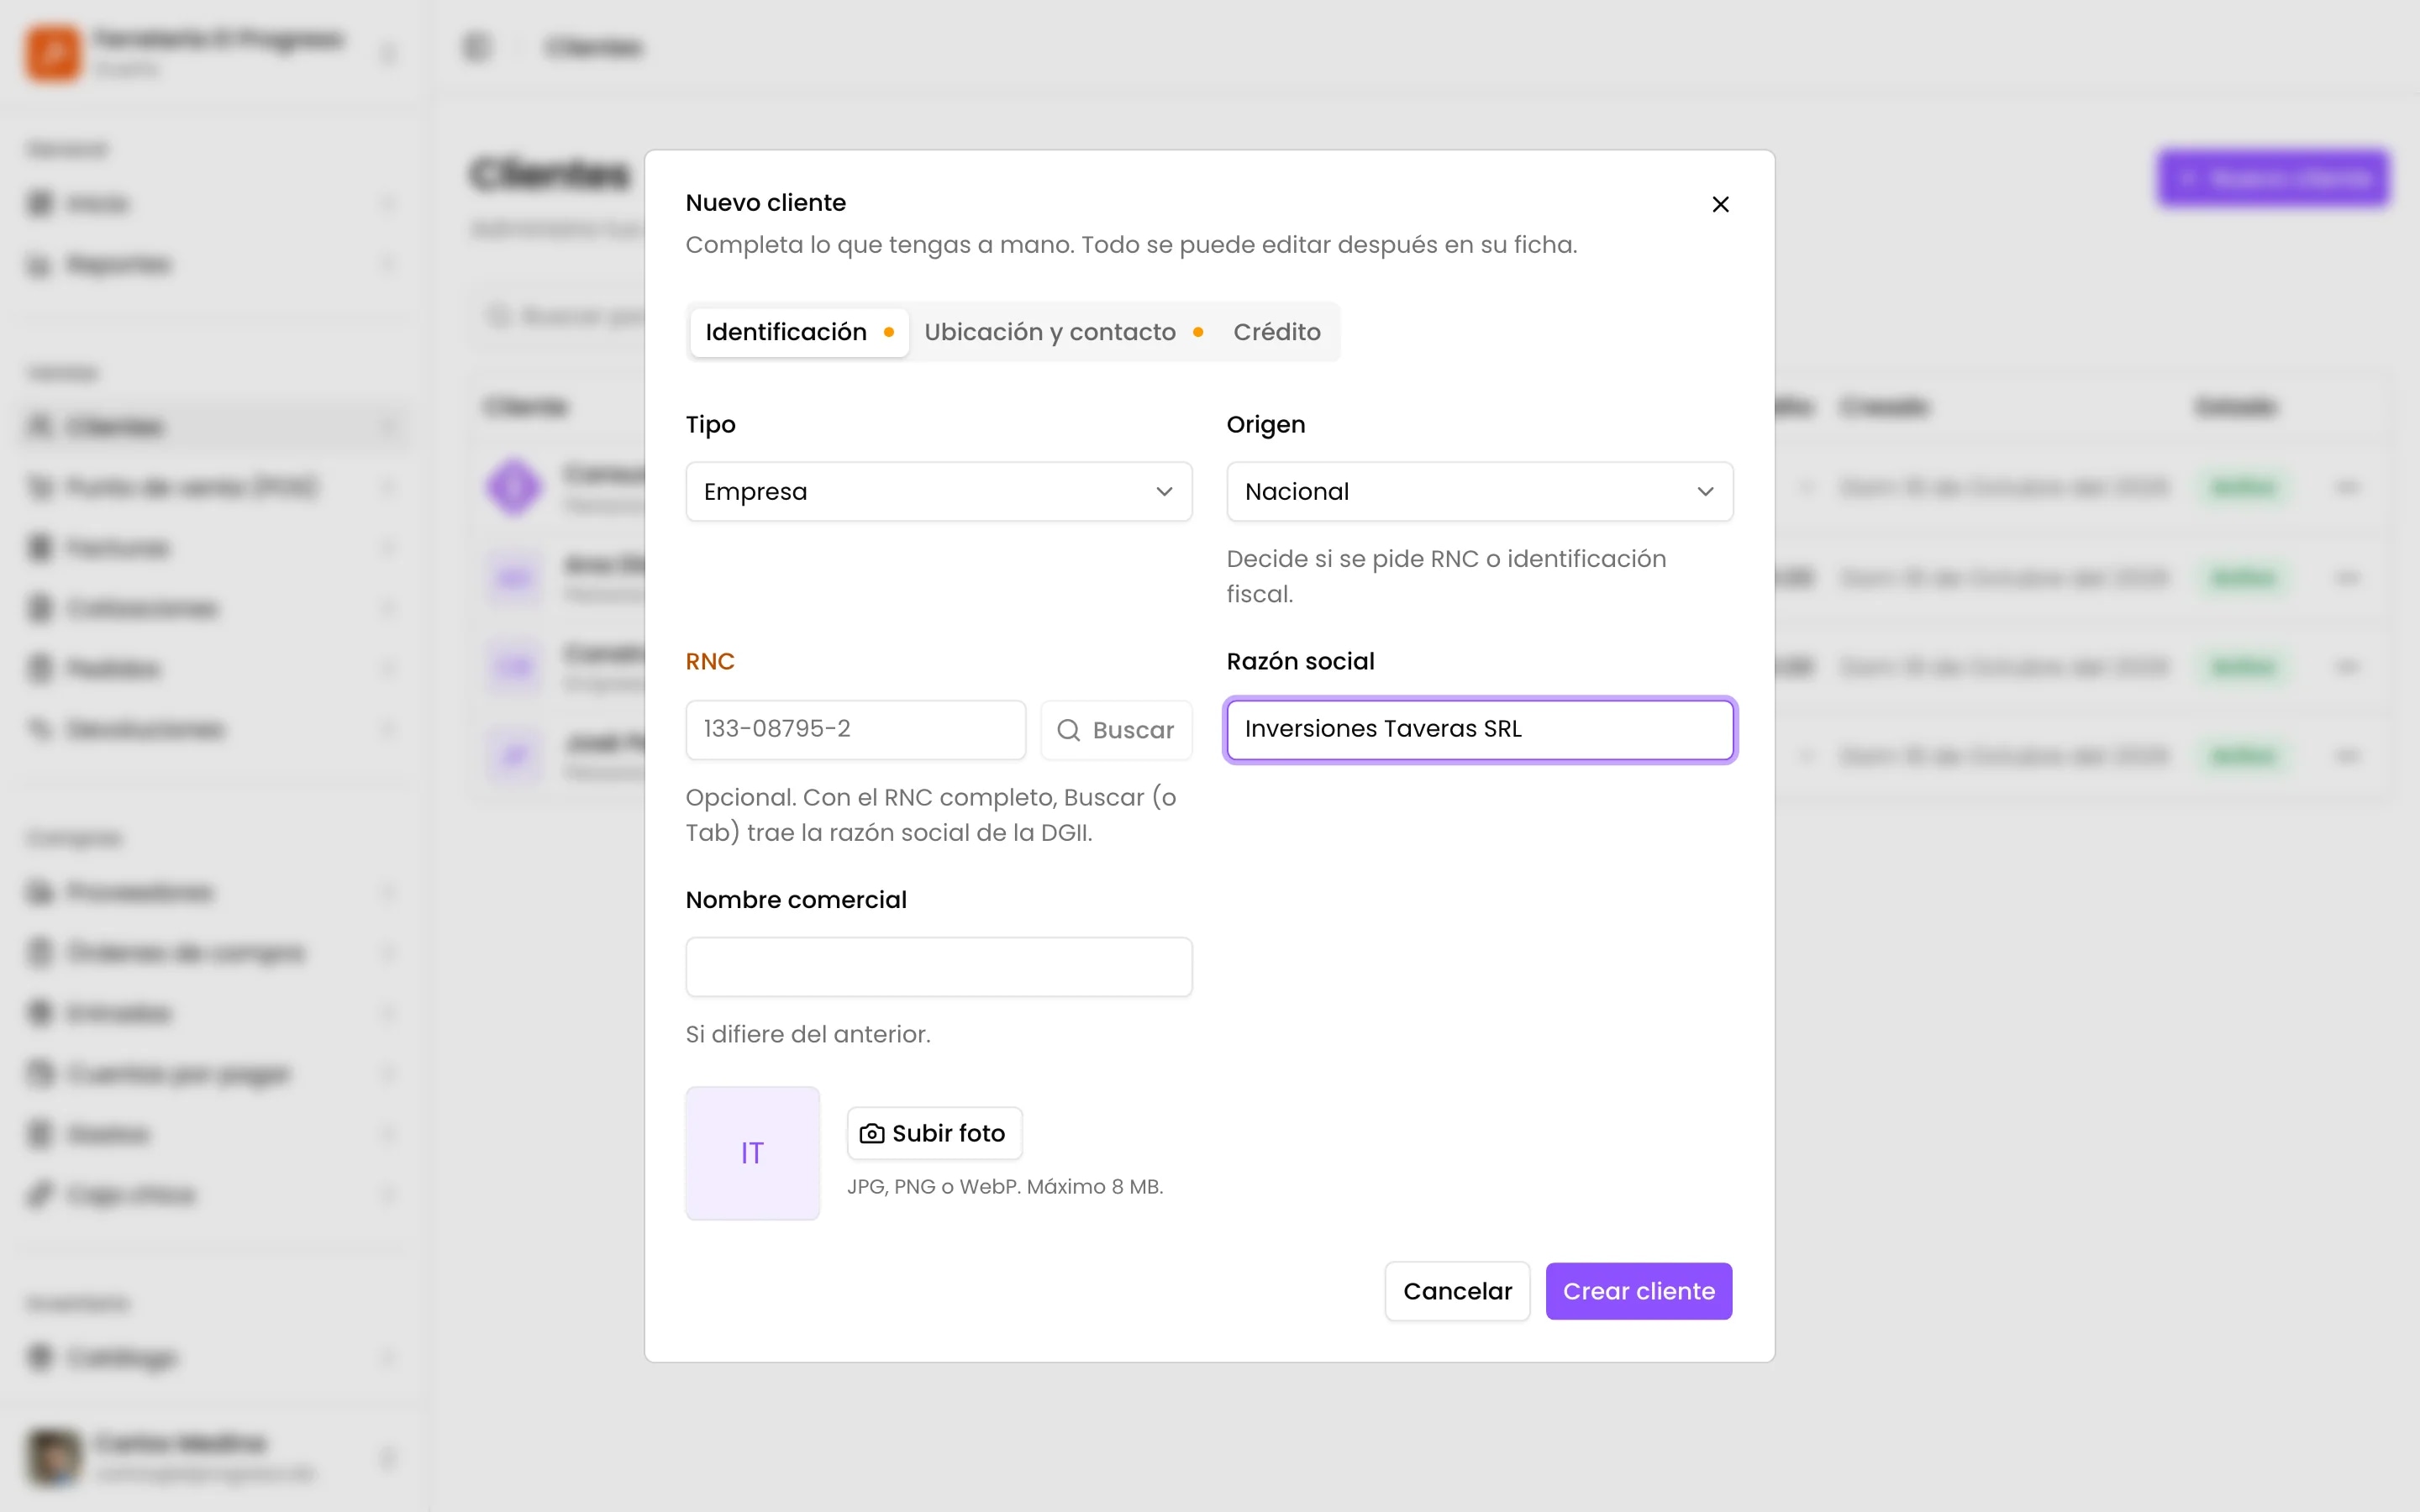
Task: Upload a photo with Subir foto
Action: [x=934, y=1133]
